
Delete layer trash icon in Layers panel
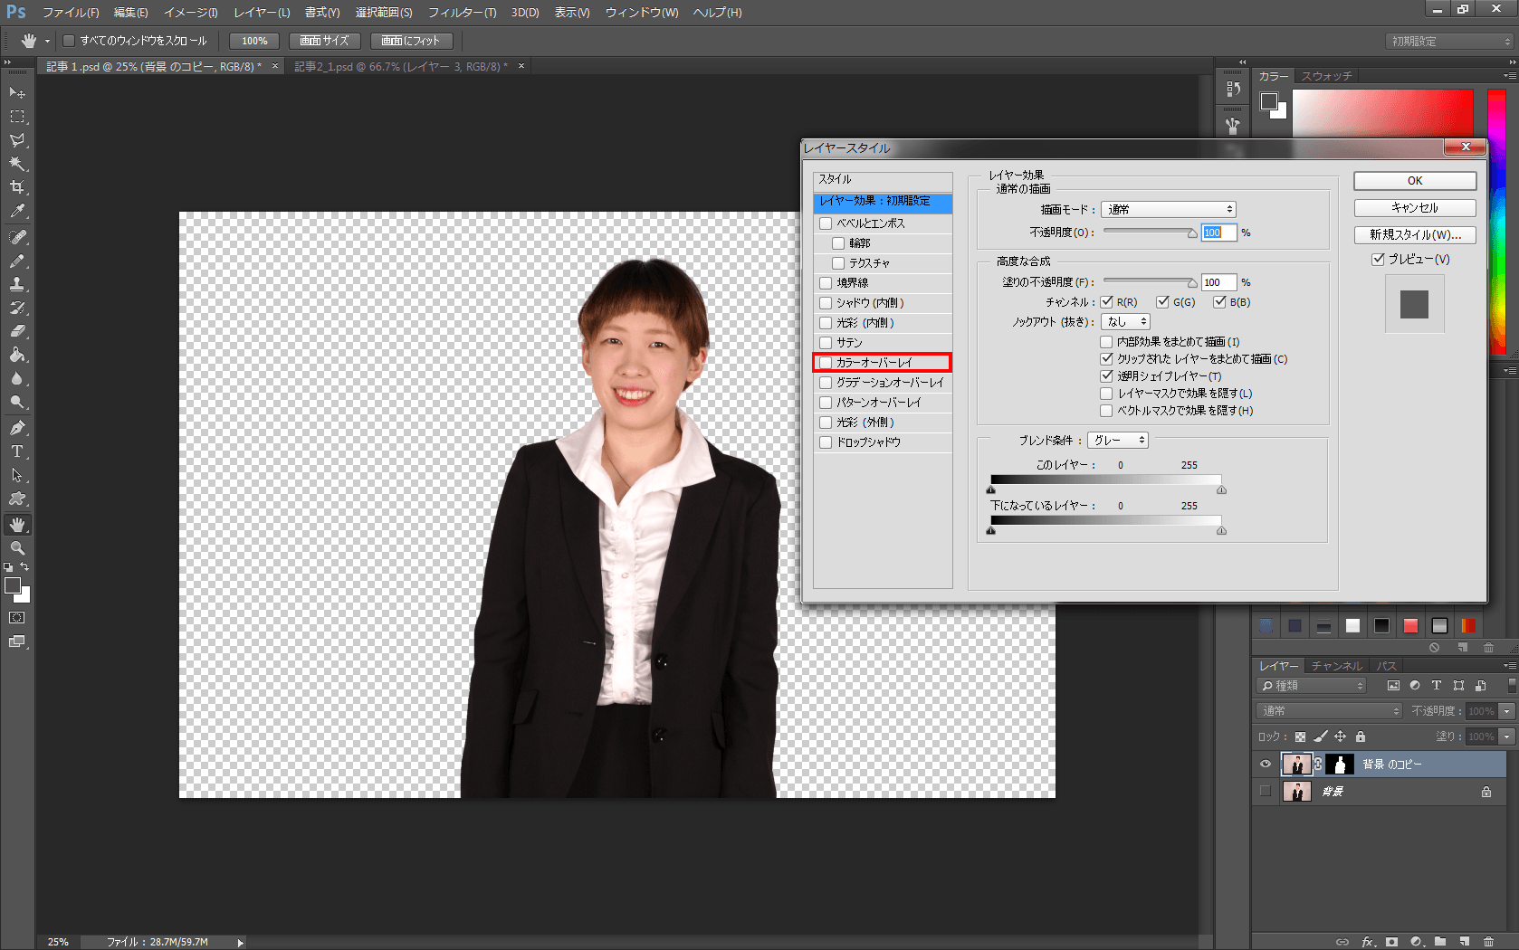tap(1489, 942)
